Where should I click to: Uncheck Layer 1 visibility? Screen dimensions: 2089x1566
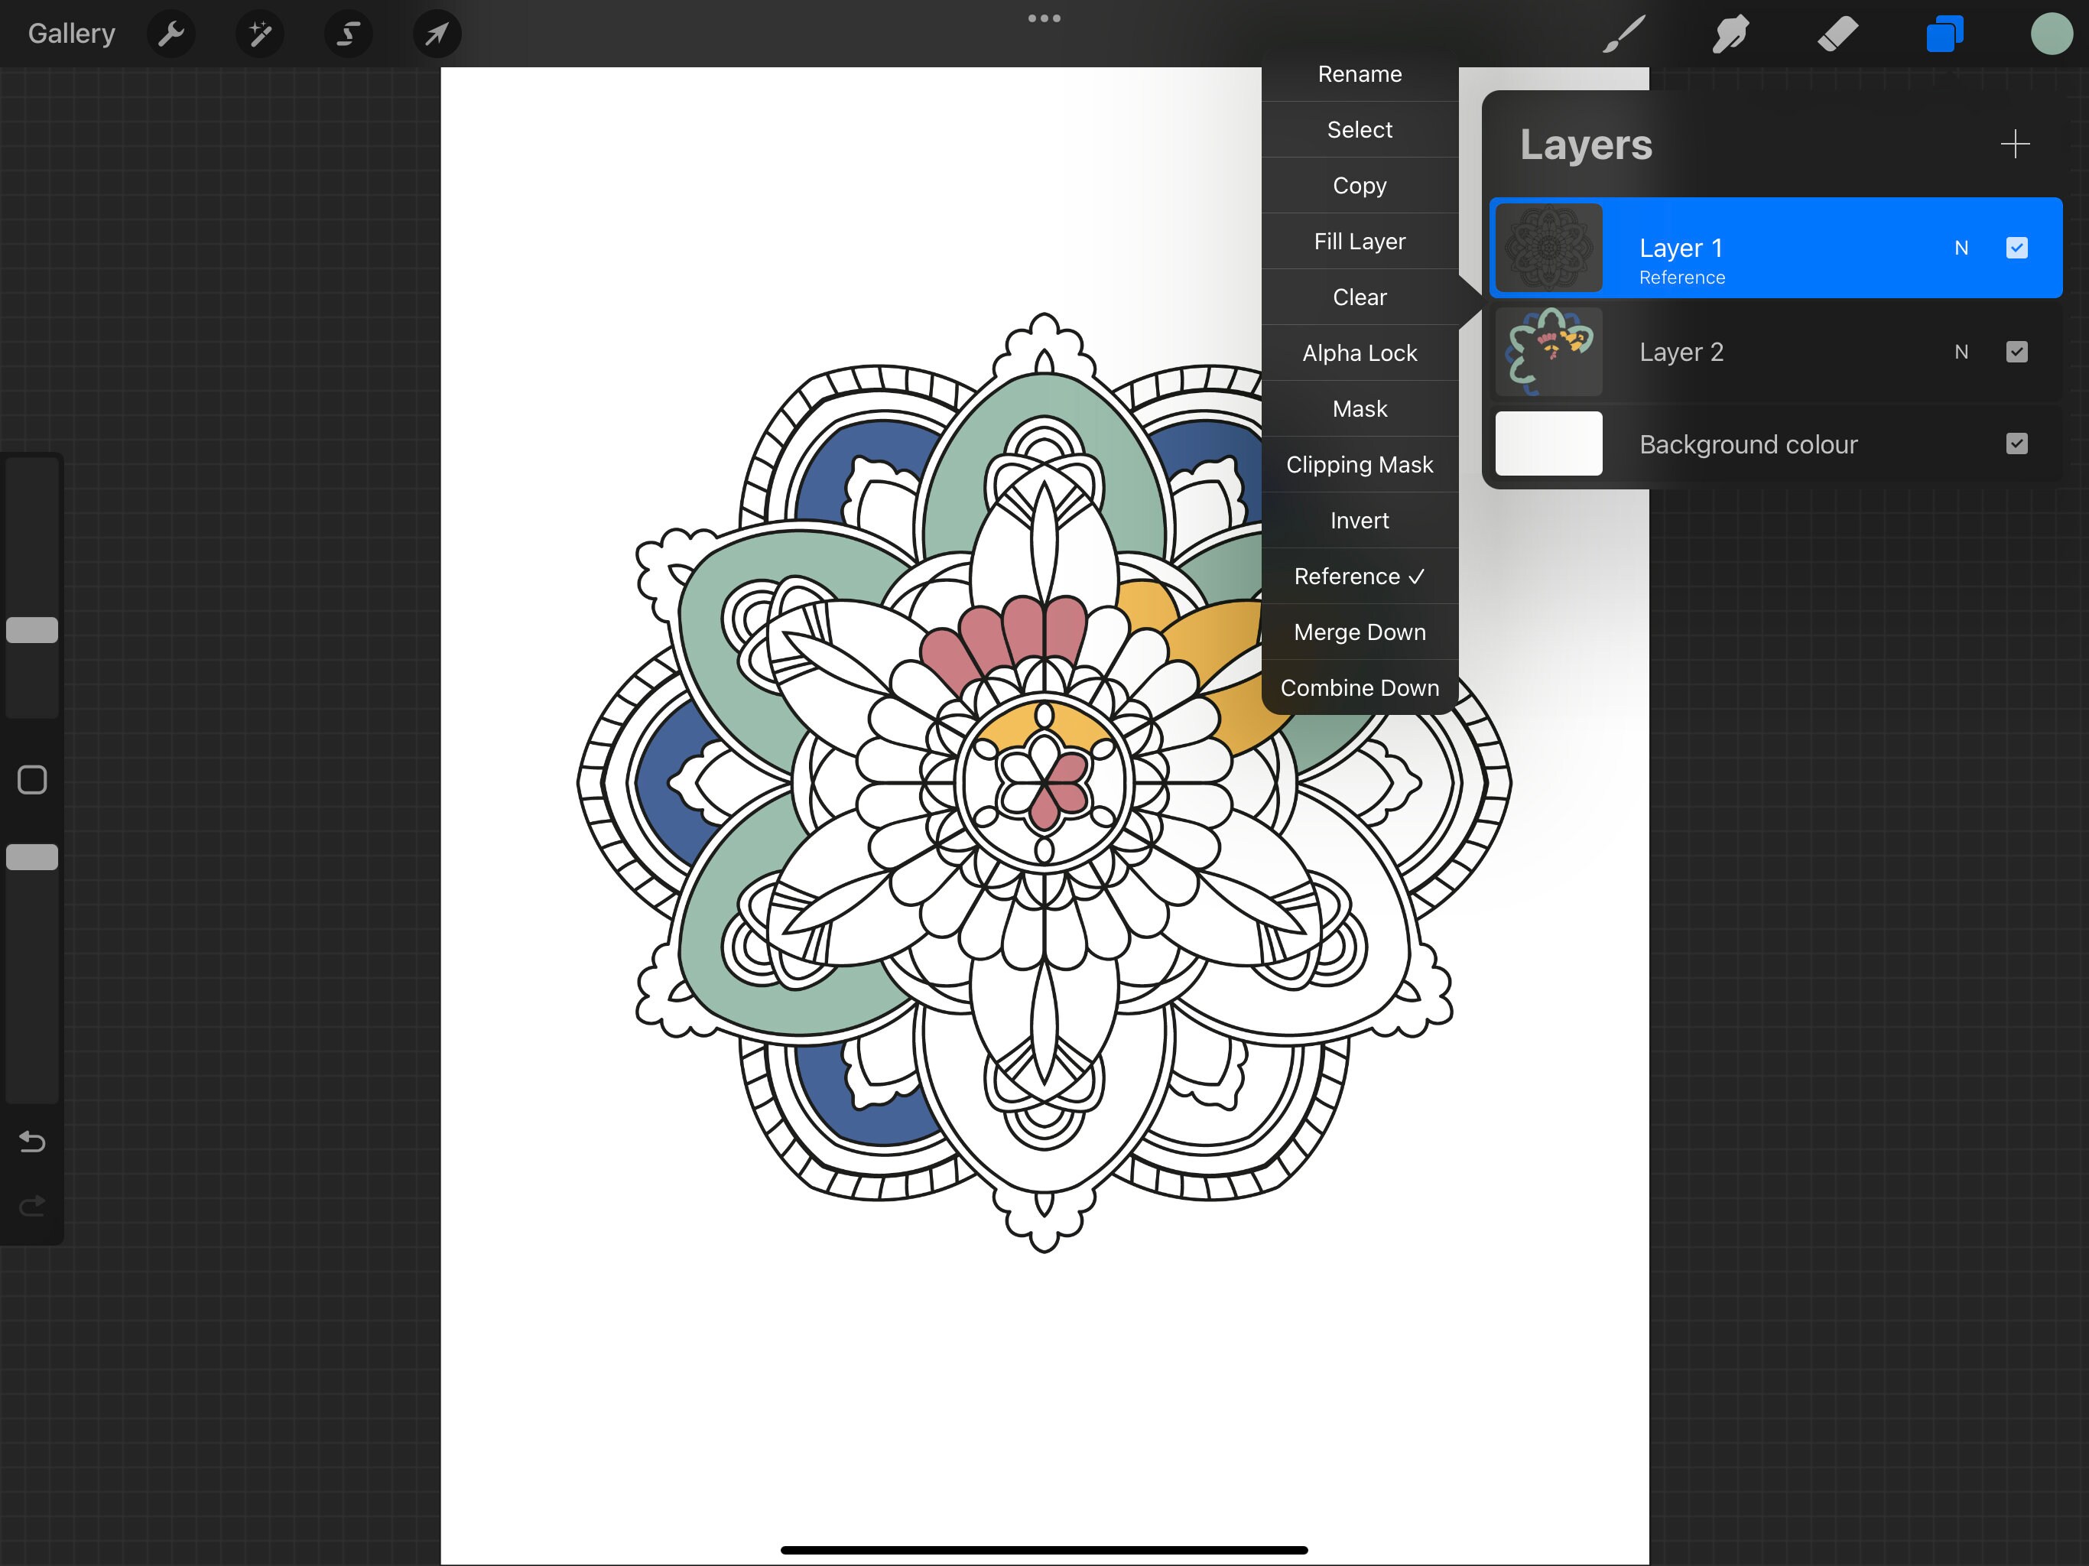point(2017,248)
